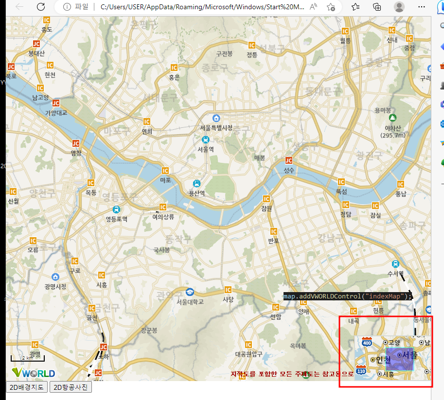This screenshot has height=400, width=444.
Task: Click the 영등포역 station icon
Action: 116,209
